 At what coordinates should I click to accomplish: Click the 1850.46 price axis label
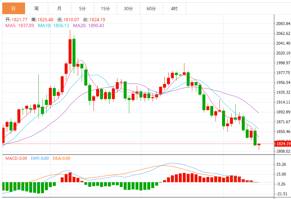click(283, 132)
